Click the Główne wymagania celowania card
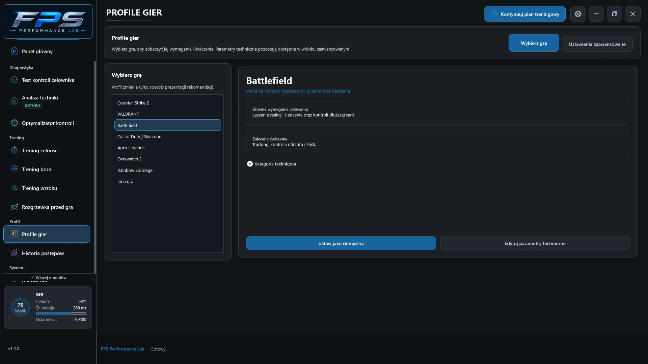The image size is (648, 364). point(438,113)
